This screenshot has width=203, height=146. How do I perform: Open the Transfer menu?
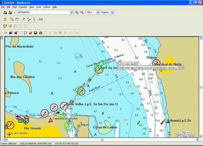click(23, 7)
